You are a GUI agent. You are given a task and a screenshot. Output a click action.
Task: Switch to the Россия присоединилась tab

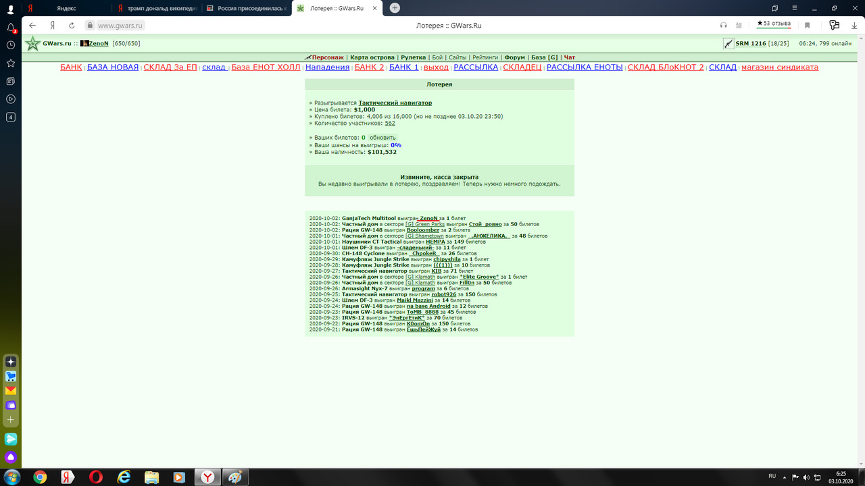pos(245,8)
